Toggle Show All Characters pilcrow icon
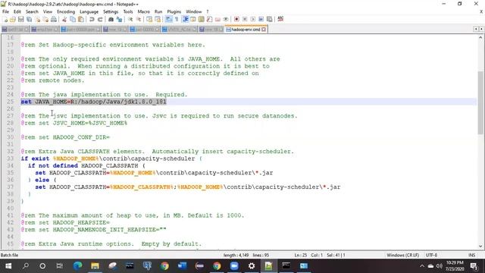Image resolution: width=485 pixels, height=273 pixels. [x=177, y=19]
